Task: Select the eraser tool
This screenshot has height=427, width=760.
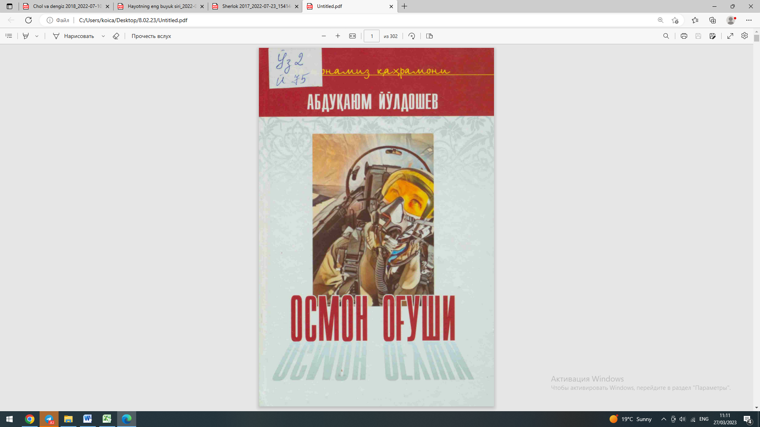Action: coord(116,36)
